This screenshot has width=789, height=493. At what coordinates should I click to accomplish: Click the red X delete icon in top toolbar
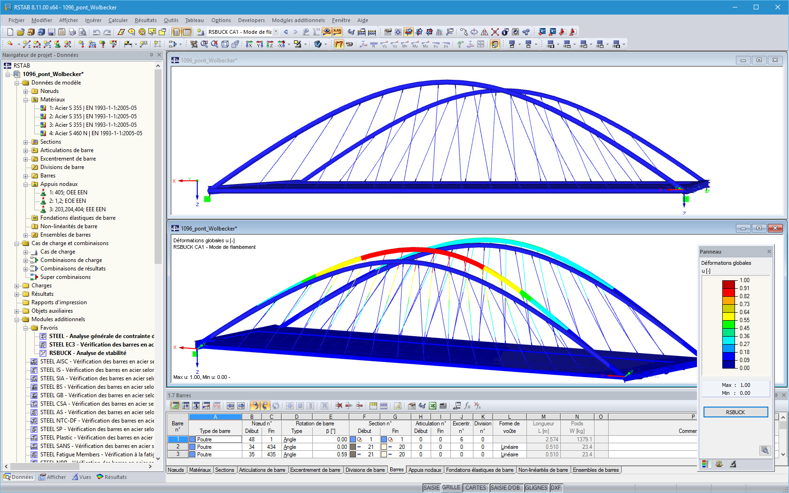pyautogui.click(x=495, y=32)
